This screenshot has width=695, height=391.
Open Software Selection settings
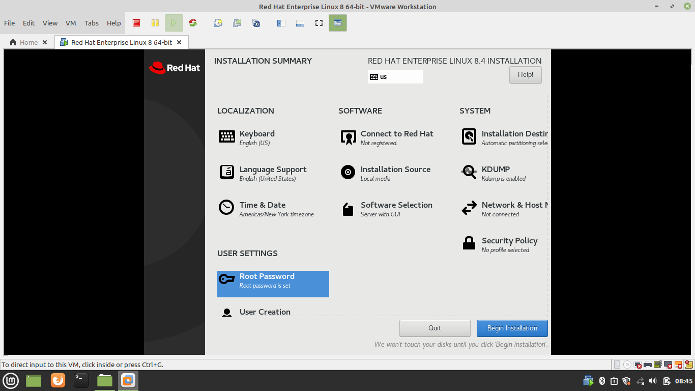[x=394, y=209]
